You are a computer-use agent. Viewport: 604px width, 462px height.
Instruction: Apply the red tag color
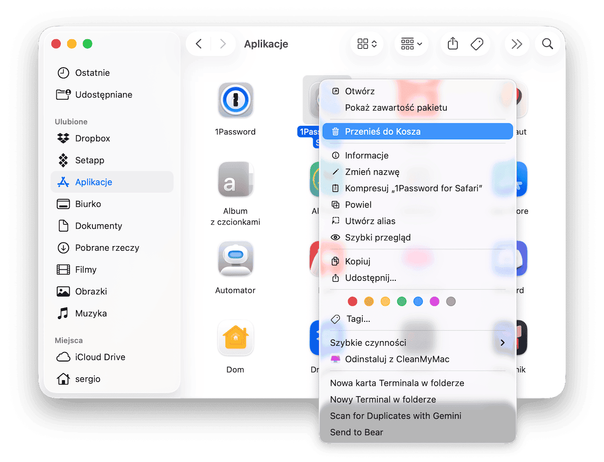click(352, 302)
